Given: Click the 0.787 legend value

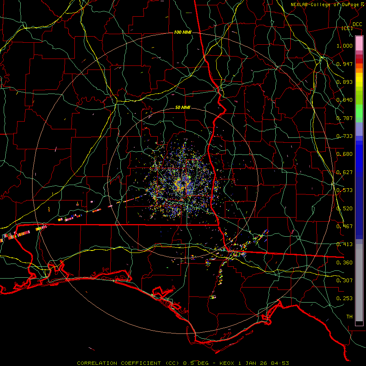Looking at the screenshot, I should (344, 118).
